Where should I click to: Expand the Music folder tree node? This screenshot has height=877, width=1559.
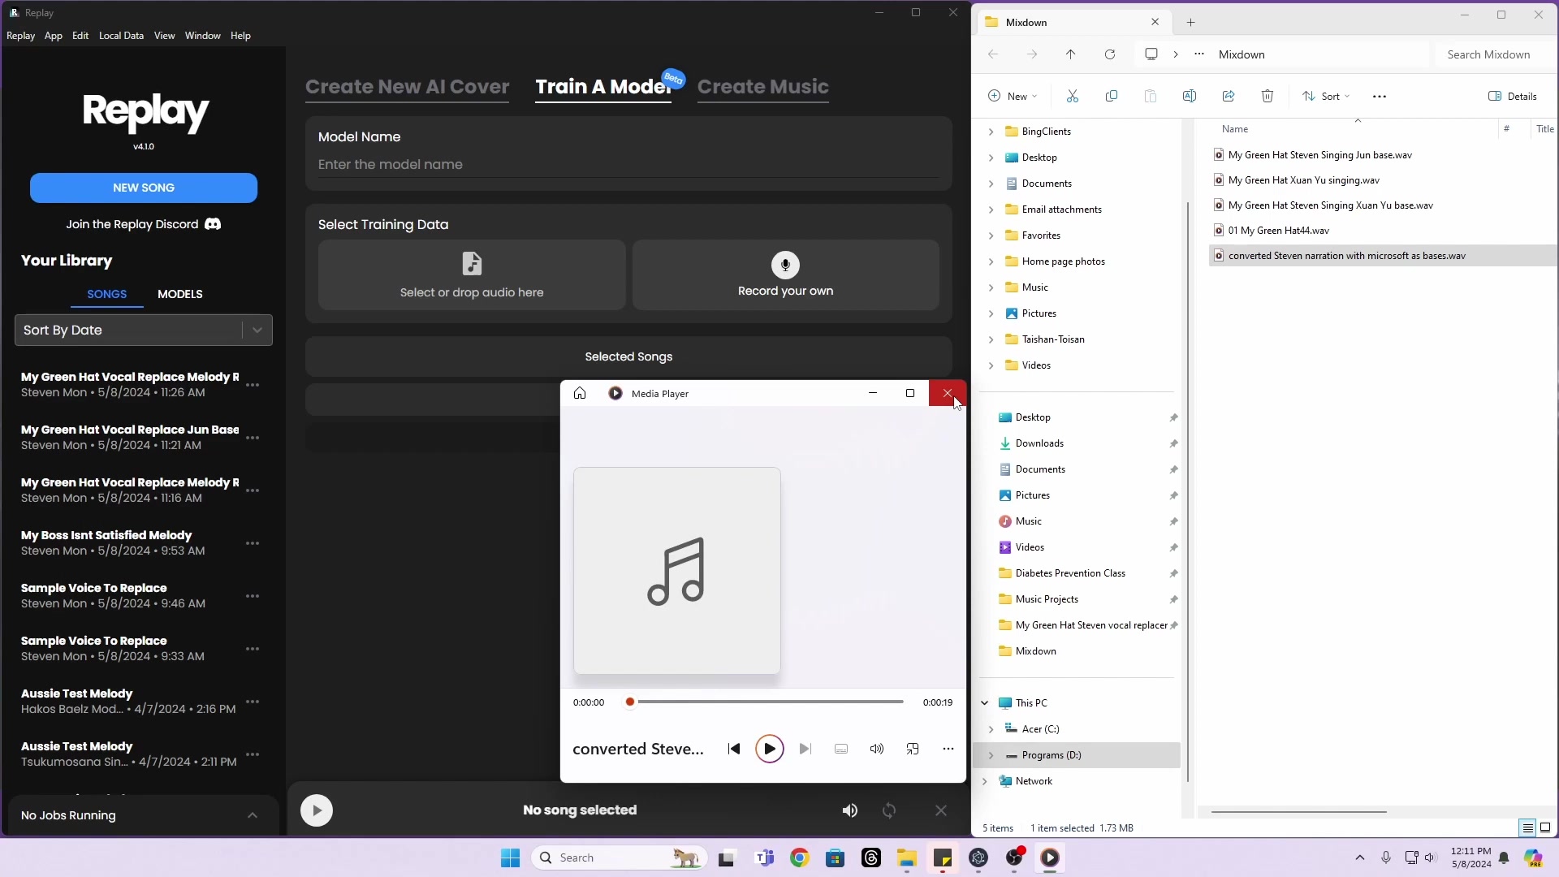click(991, 287)
